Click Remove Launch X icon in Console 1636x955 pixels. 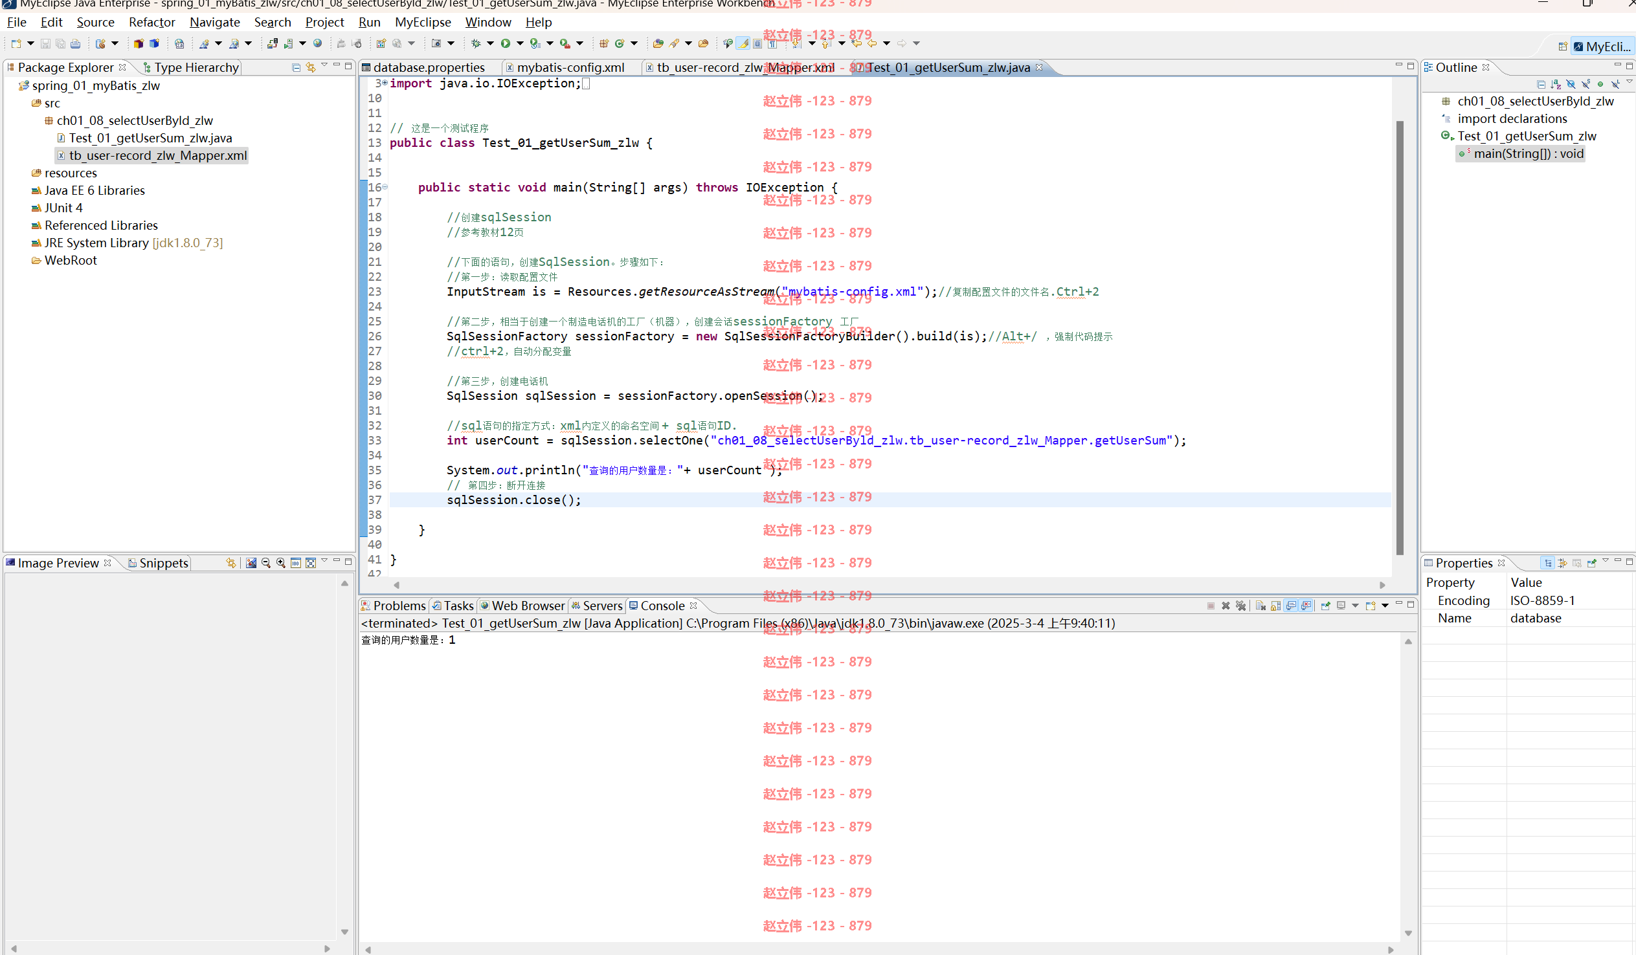click(1226, 606)
